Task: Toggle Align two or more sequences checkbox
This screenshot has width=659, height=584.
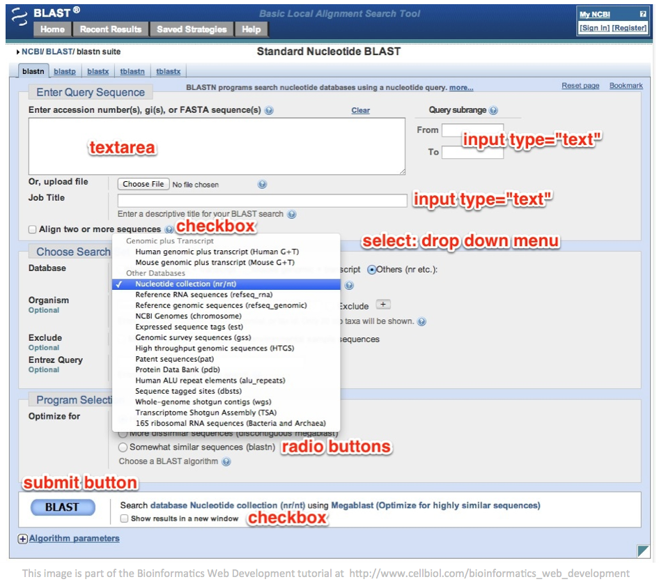Action: 32,229
